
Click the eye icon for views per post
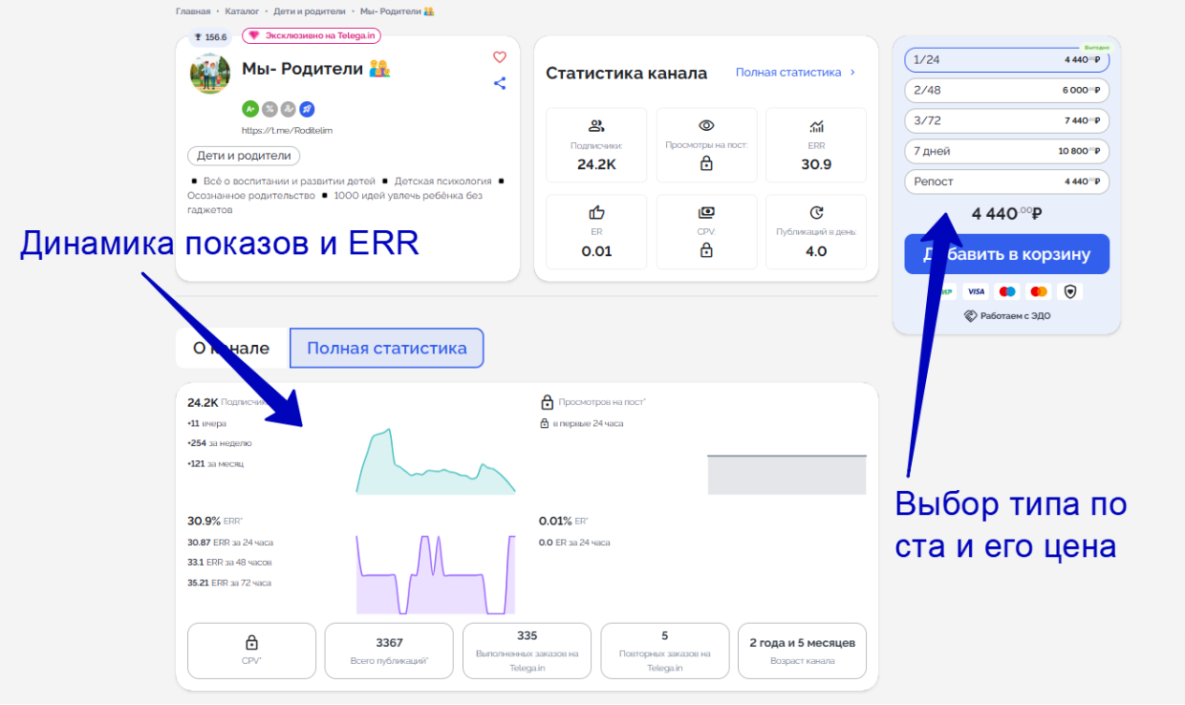(x=706, y=126)
